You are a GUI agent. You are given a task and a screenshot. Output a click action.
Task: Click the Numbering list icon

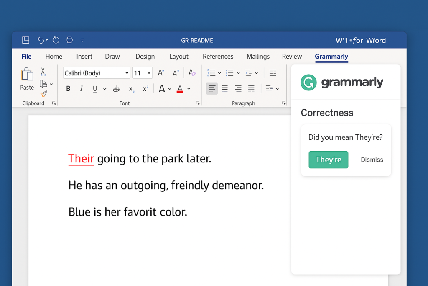click(x=229, y=73)
